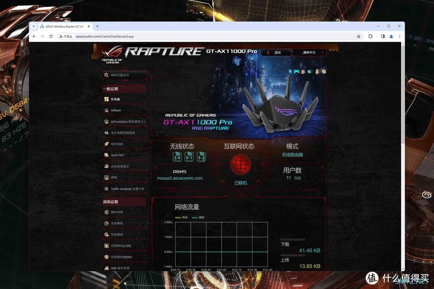
Task: Click the 无线状态 heading
Action: pos(182,146)
